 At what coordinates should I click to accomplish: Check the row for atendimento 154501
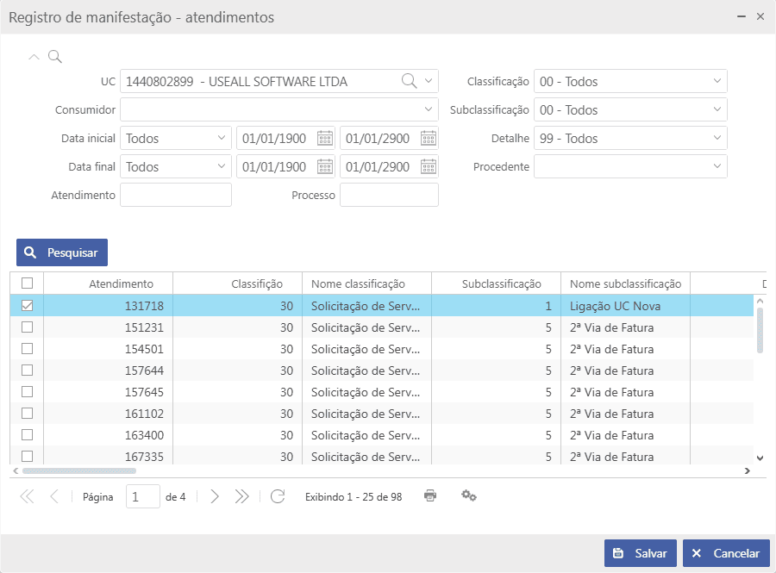tap(27, 349)
